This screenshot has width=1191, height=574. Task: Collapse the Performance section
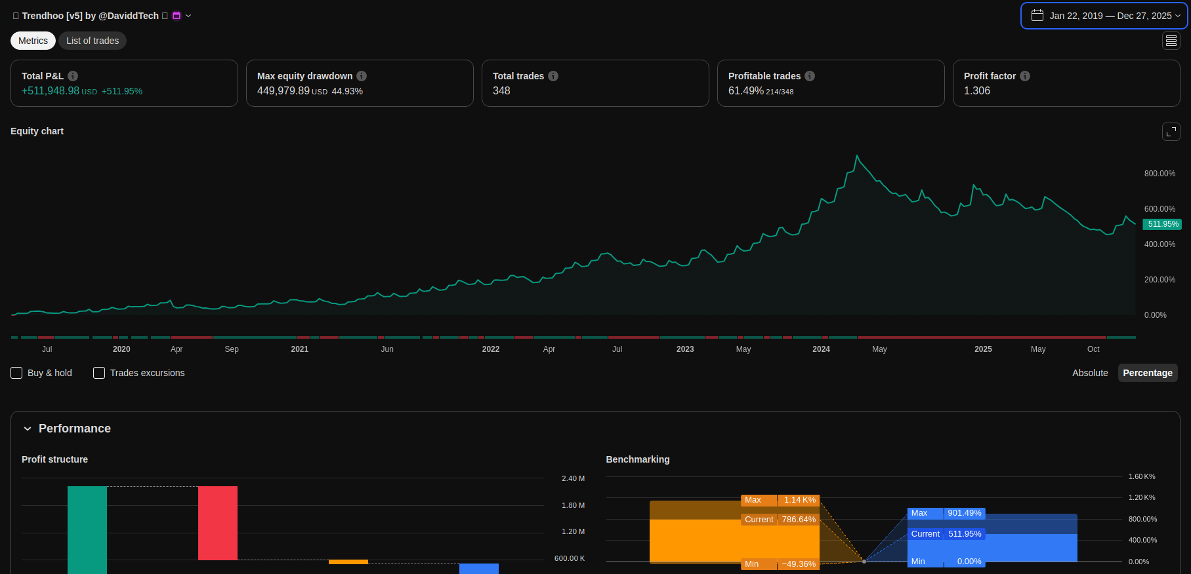(28, 429)
